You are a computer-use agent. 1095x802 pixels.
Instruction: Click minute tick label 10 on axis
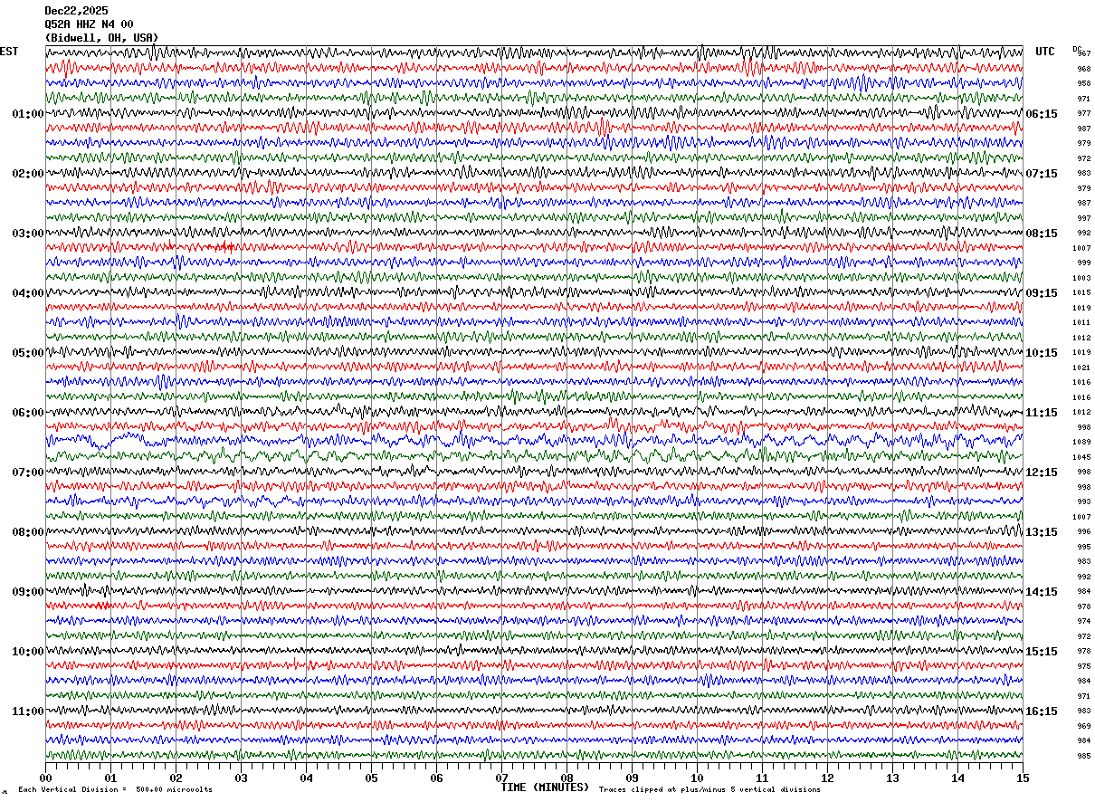pos(697,778)
